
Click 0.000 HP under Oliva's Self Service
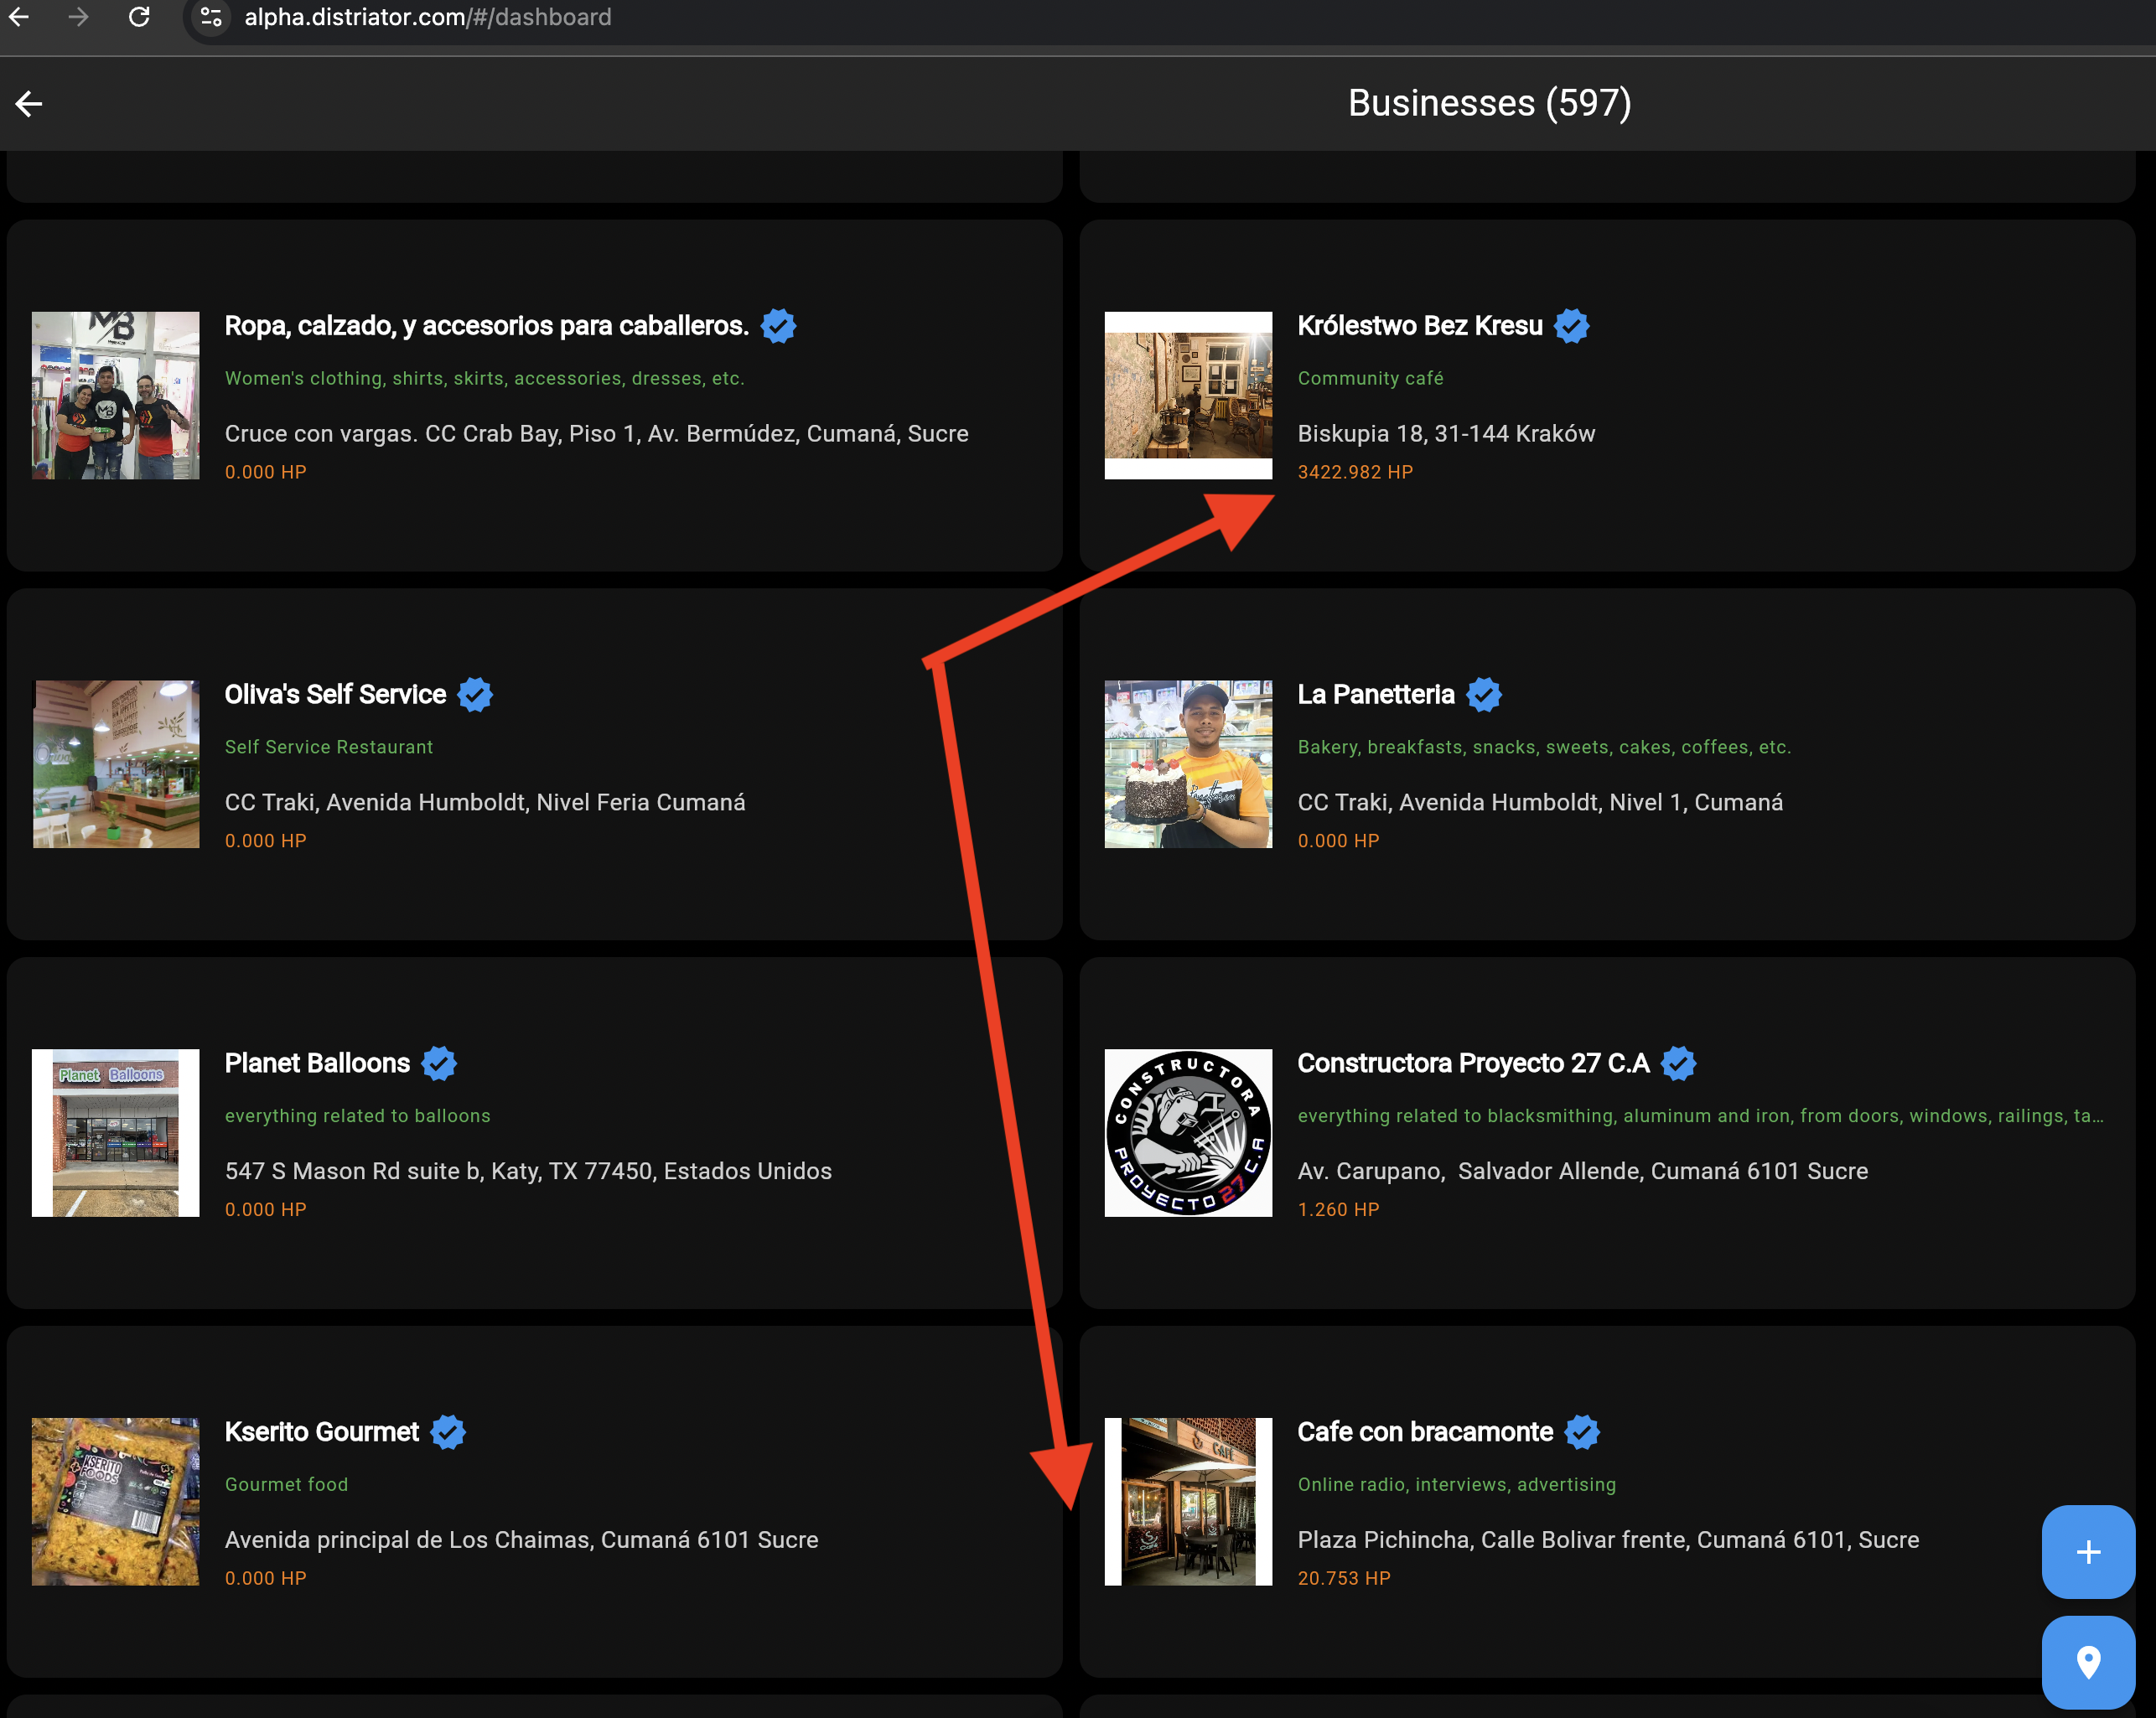(265, 841)
